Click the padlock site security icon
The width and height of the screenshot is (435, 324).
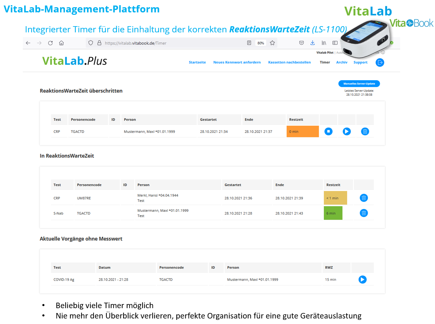99,43
